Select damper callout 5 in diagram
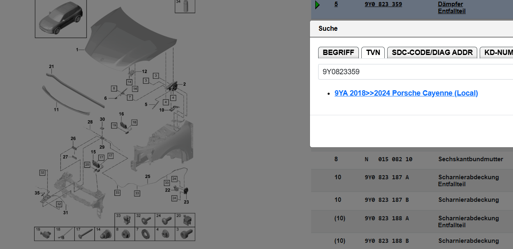513x249 pixels. [146, 105]
